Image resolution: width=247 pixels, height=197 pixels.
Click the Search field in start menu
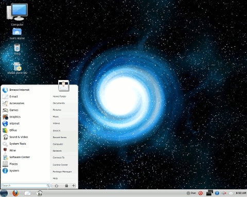[x=26, y=186]
